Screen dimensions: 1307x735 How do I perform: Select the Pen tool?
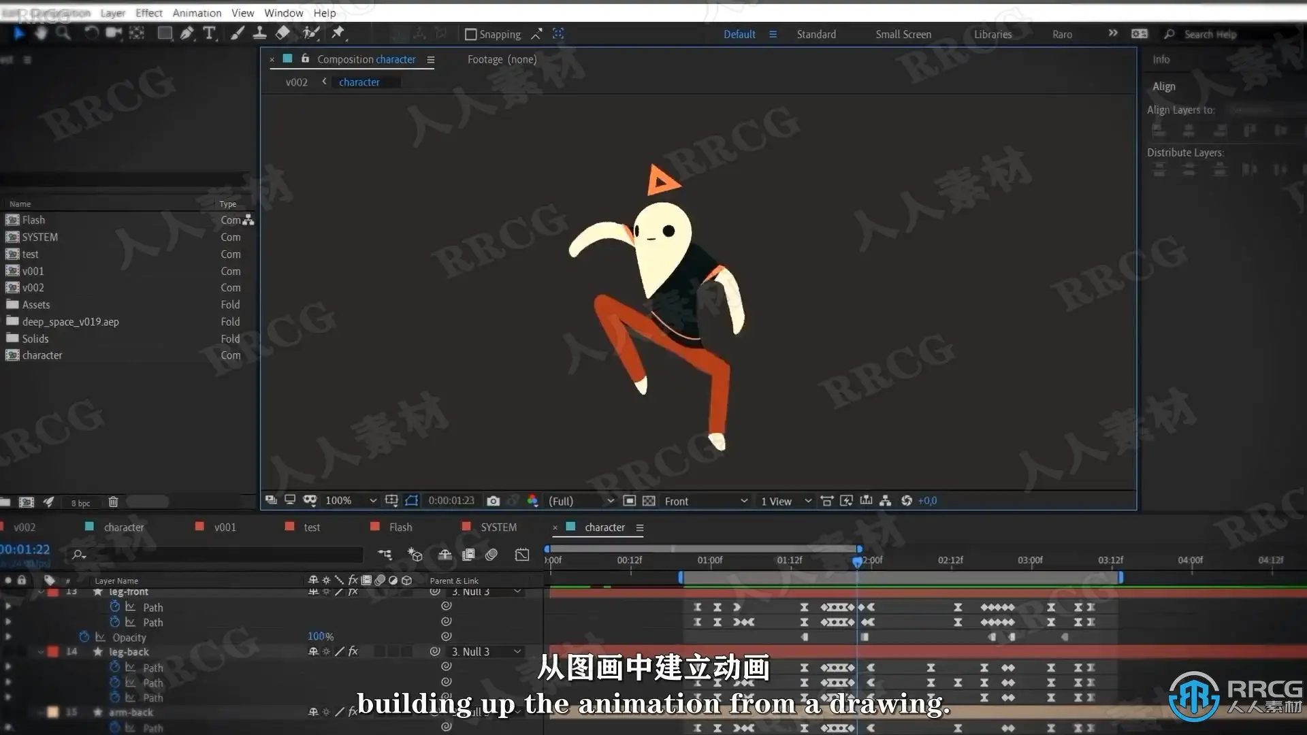(x=187, y=33)
